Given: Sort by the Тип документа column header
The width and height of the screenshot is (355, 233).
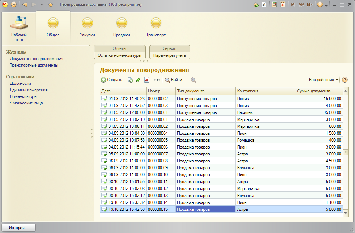Looking at the screenshot, I should tap(206, 91).
